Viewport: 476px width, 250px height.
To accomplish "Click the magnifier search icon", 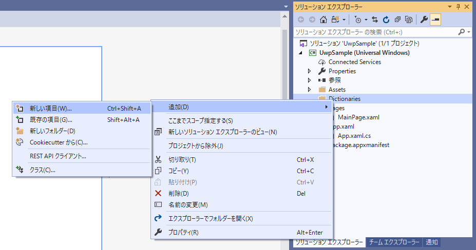I will (x=462, y=32).
